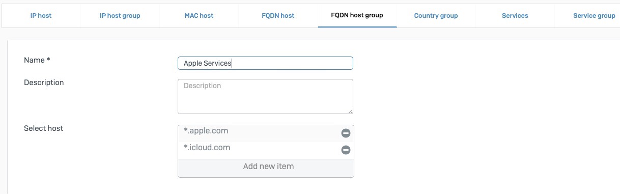
Task: Switch to the Services tab
Action: 515,16
